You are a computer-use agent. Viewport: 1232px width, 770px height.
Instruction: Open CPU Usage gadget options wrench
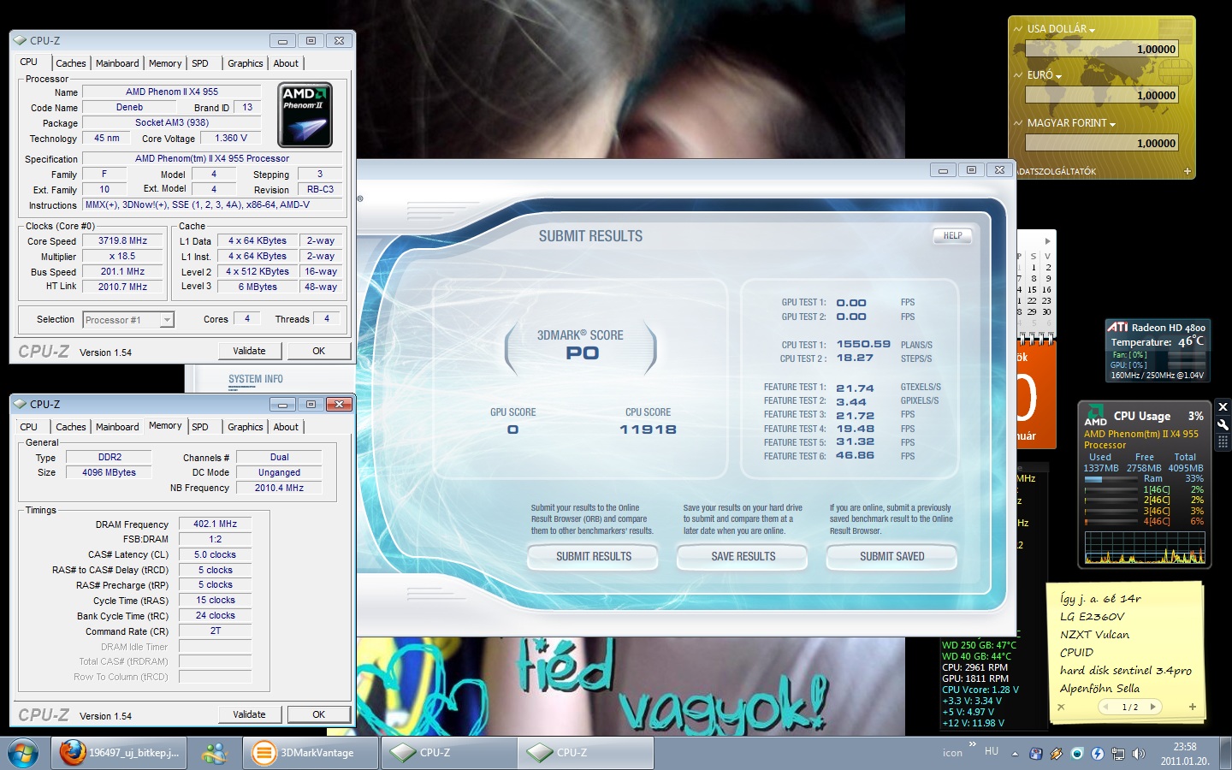(x=1223, y=424)
